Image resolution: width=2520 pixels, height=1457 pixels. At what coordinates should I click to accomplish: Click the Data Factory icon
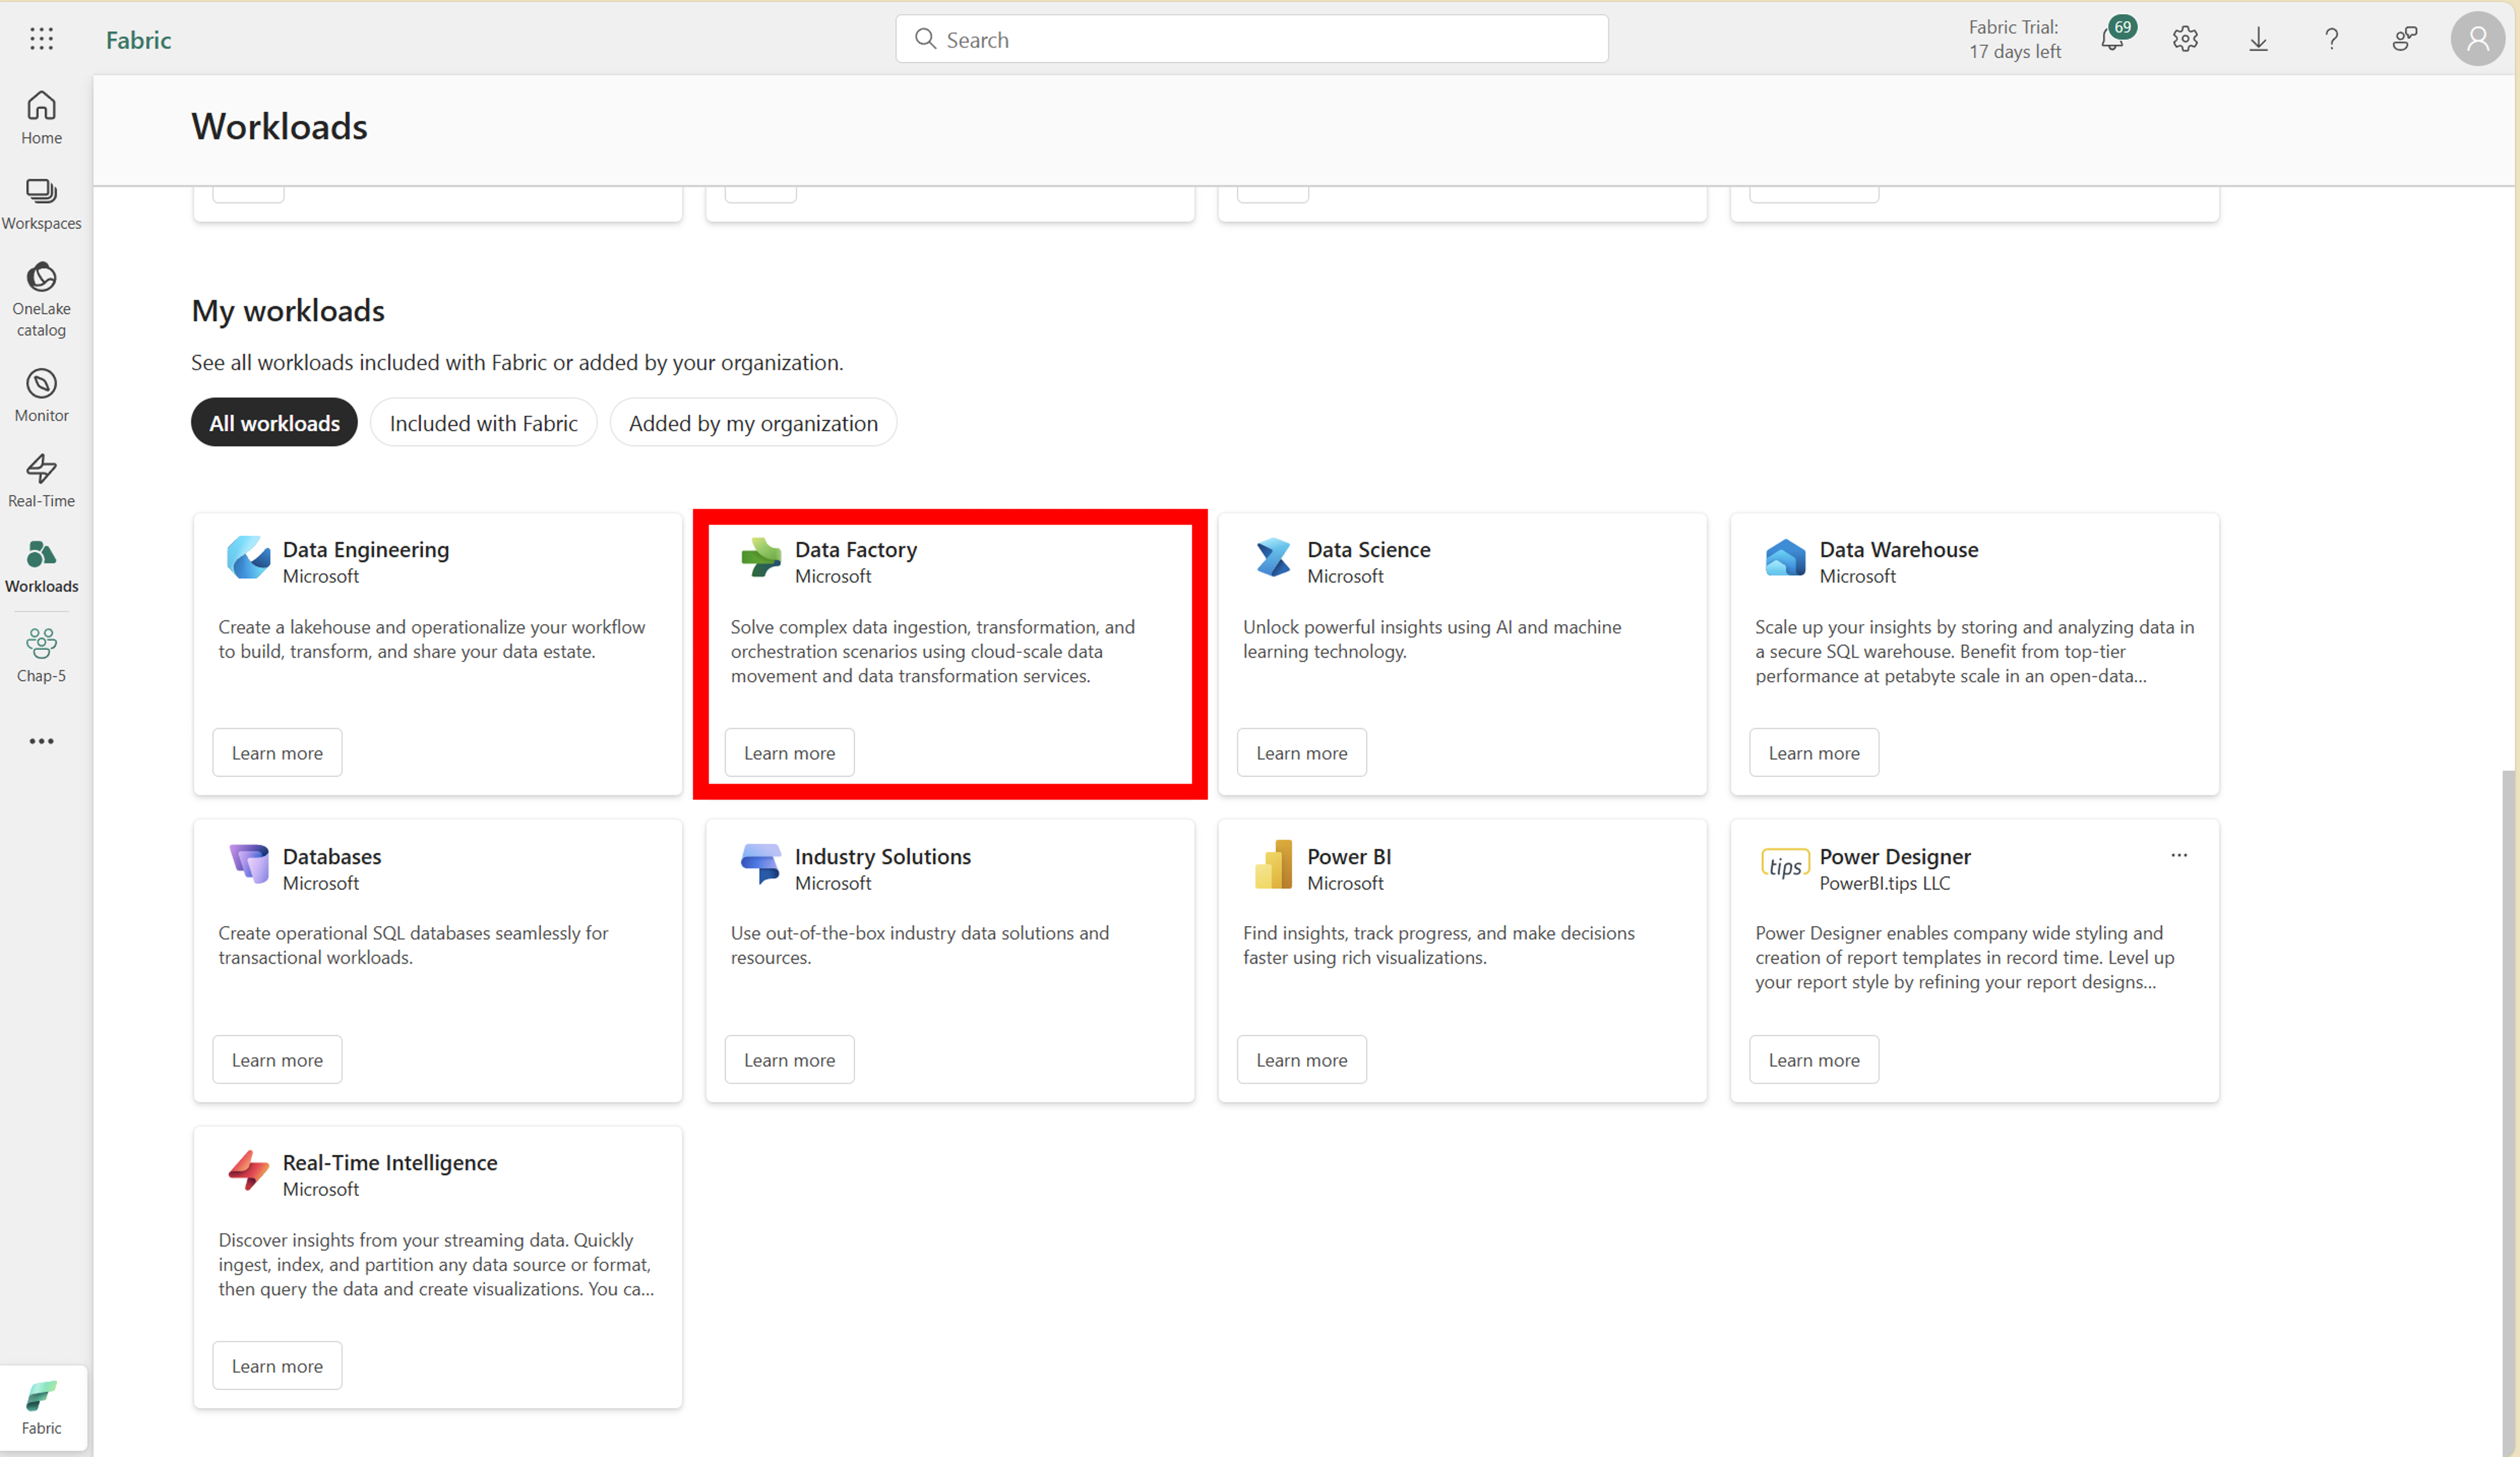pos(760,557)
